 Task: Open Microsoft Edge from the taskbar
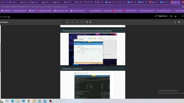coord(13,101)
